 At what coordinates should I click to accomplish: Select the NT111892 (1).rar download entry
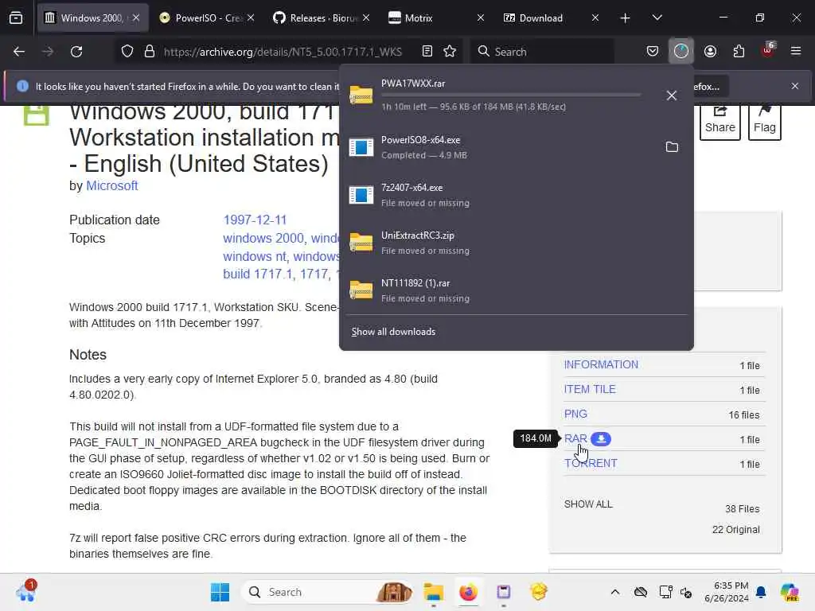pyautogui.click(x=516, y=290)
